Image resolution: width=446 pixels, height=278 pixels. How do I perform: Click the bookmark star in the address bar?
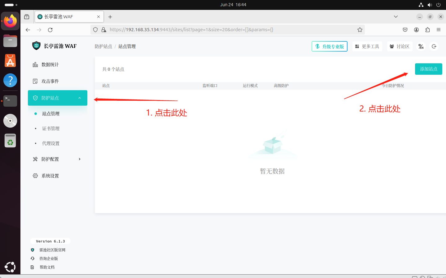coord(360,29)
